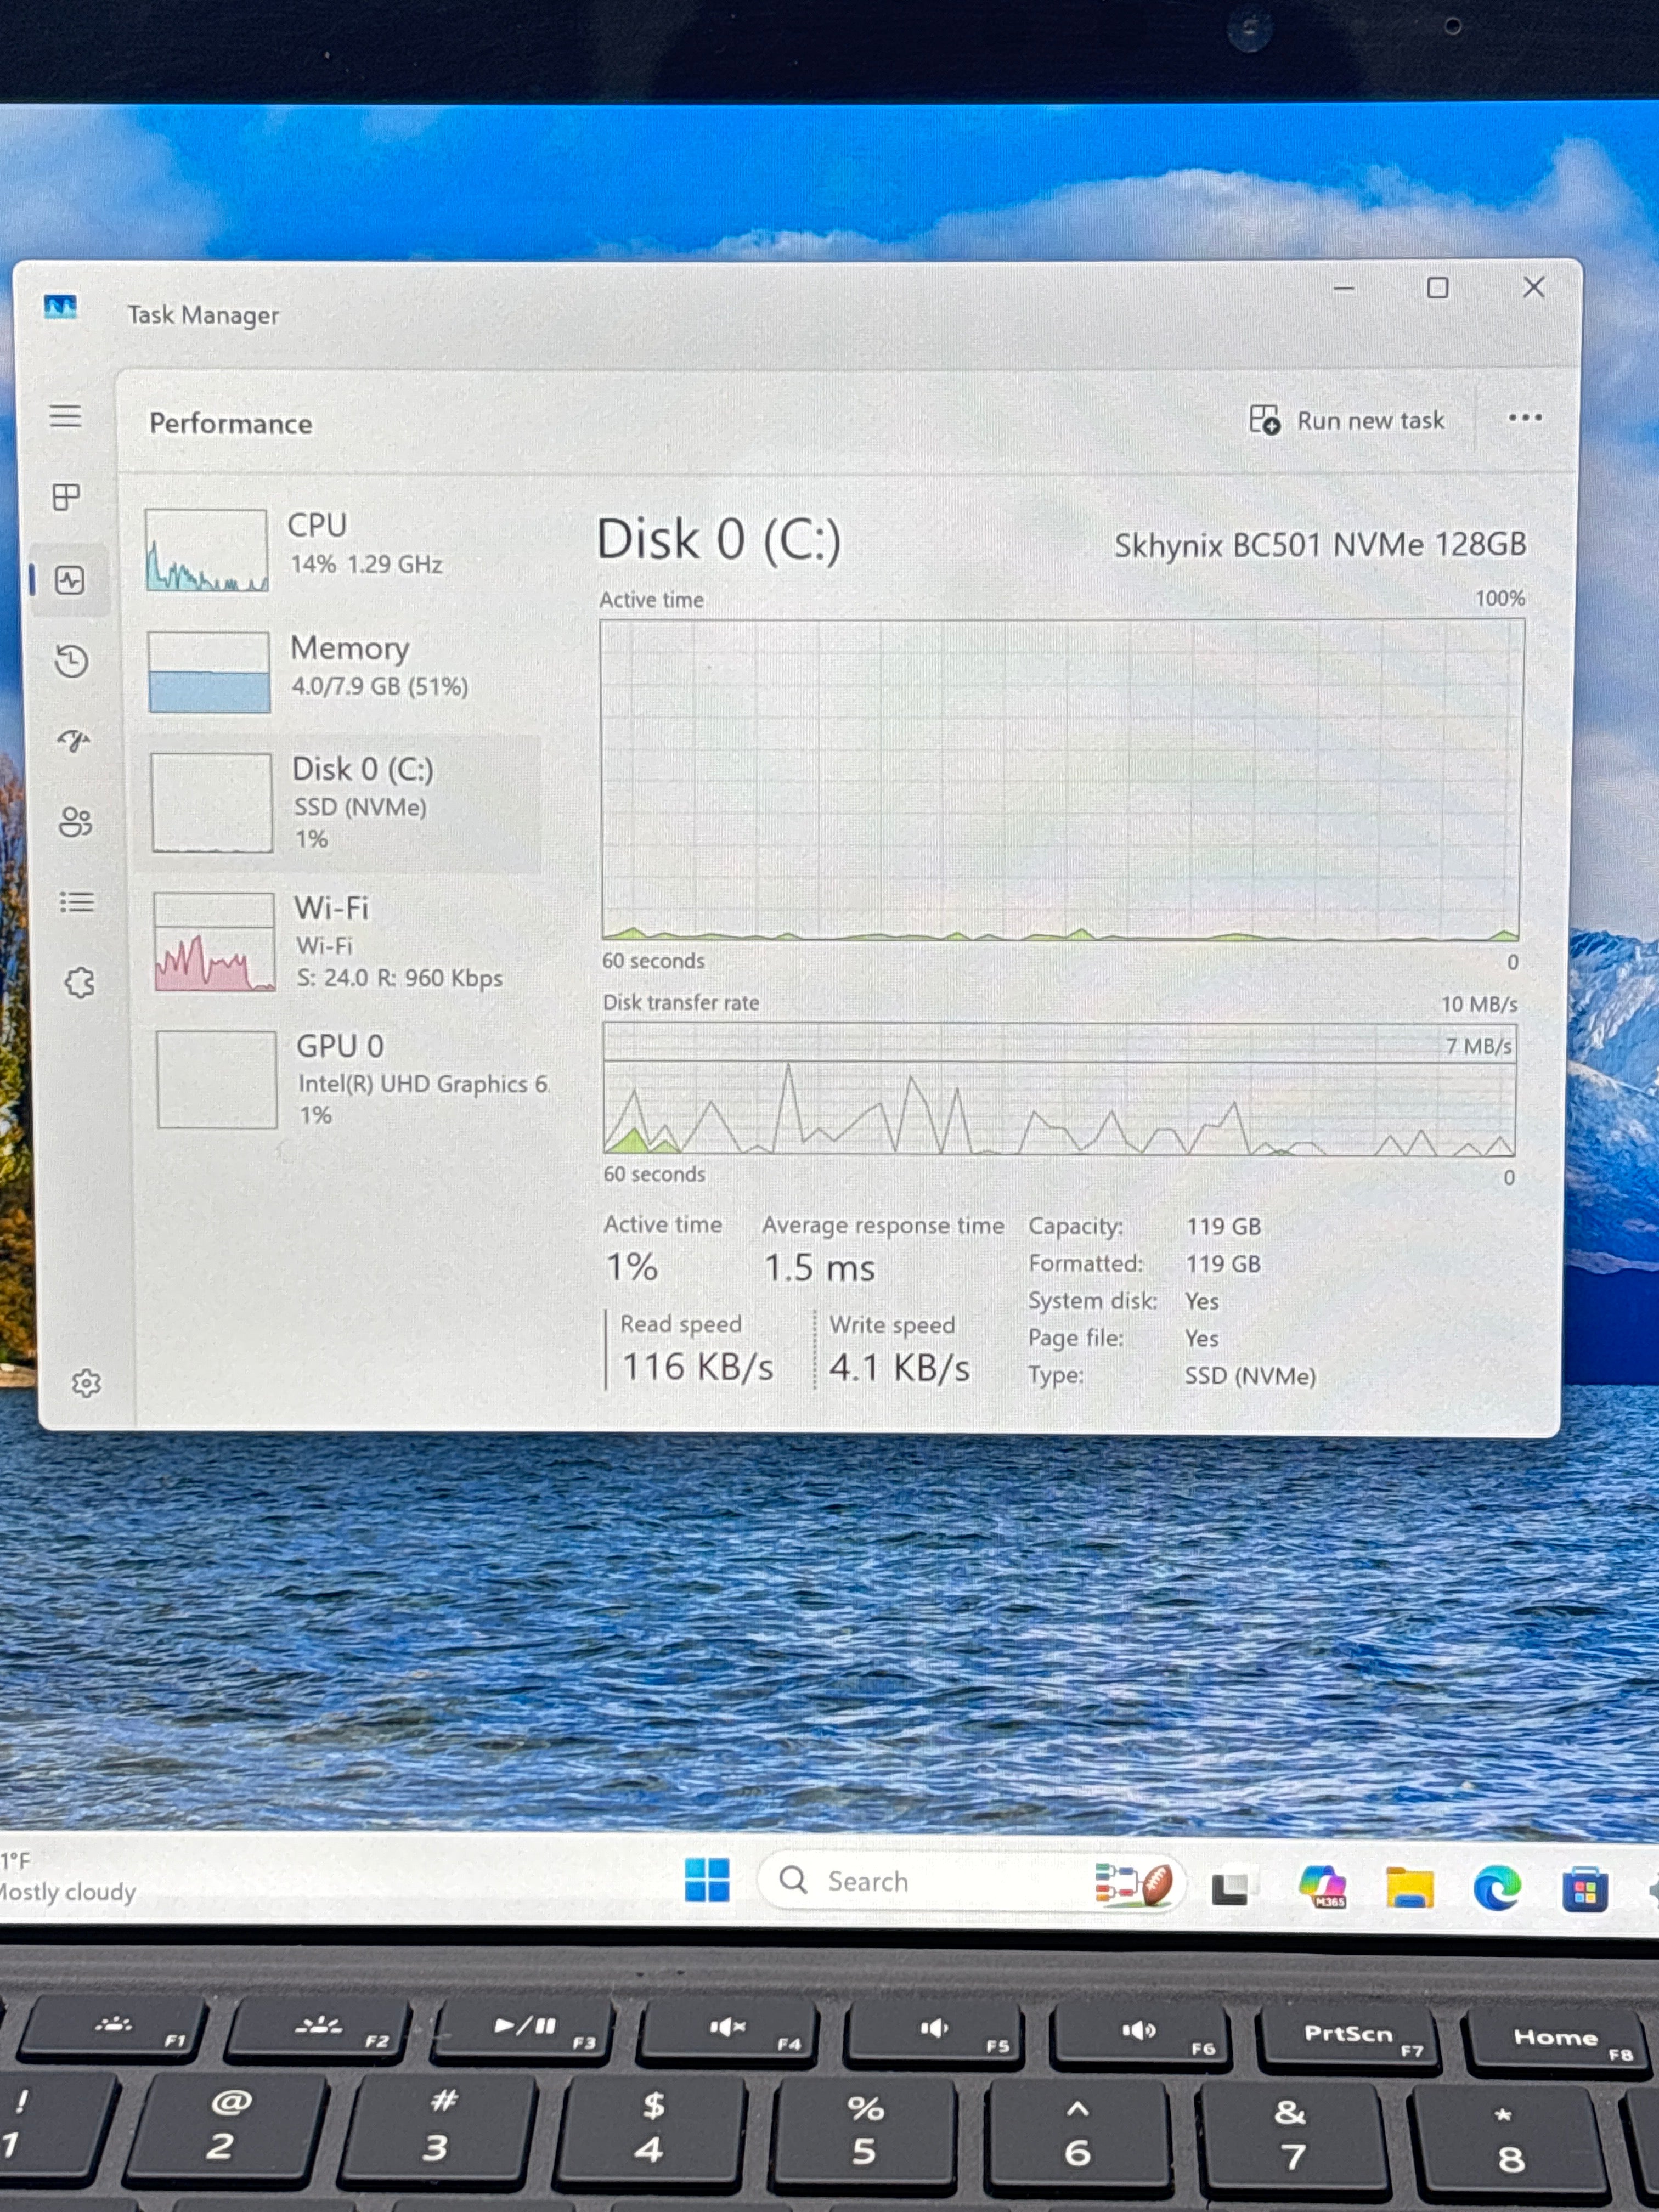The width and height of the screenshot is (1659, 2212).
Task: Click the Disk active time graph
Action: point(1061,780)
